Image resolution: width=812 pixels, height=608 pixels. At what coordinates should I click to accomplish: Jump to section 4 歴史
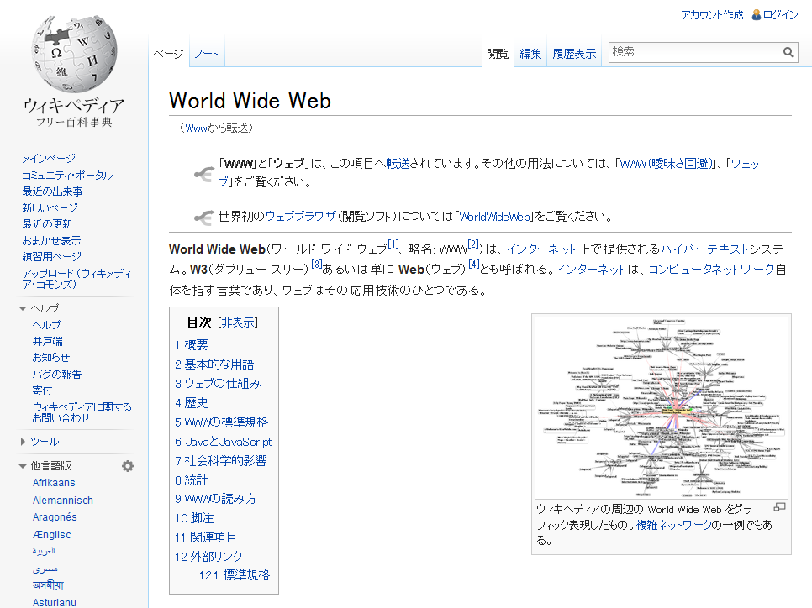coord(191,403)
